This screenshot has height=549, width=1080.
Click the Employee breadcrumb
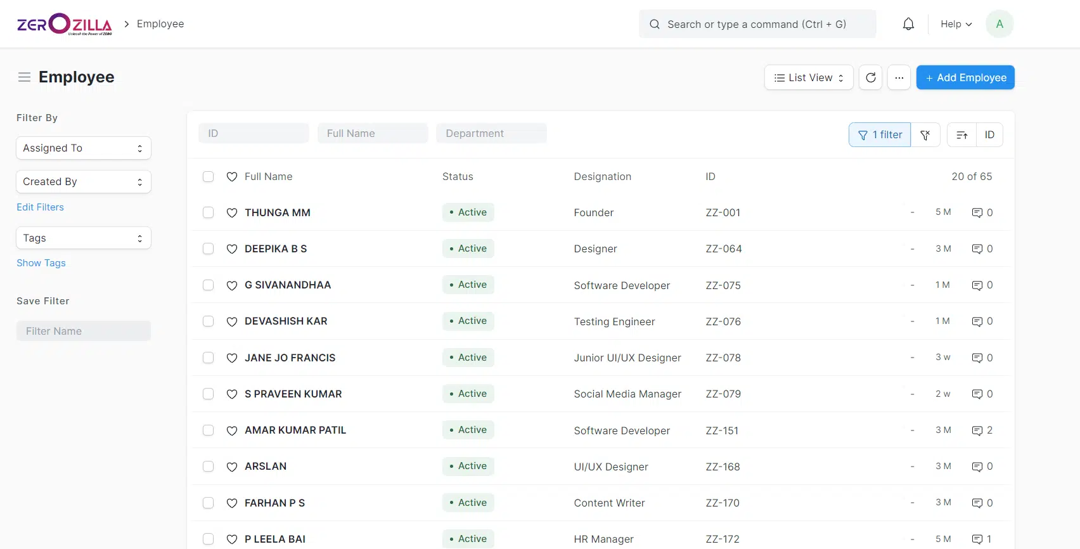point(160,24)
